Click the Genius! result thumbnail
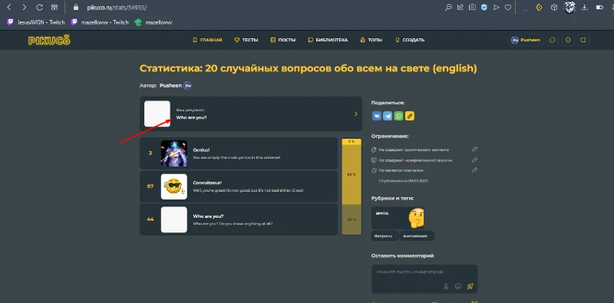This screenshot has width=614, height=303. point(174,153)
